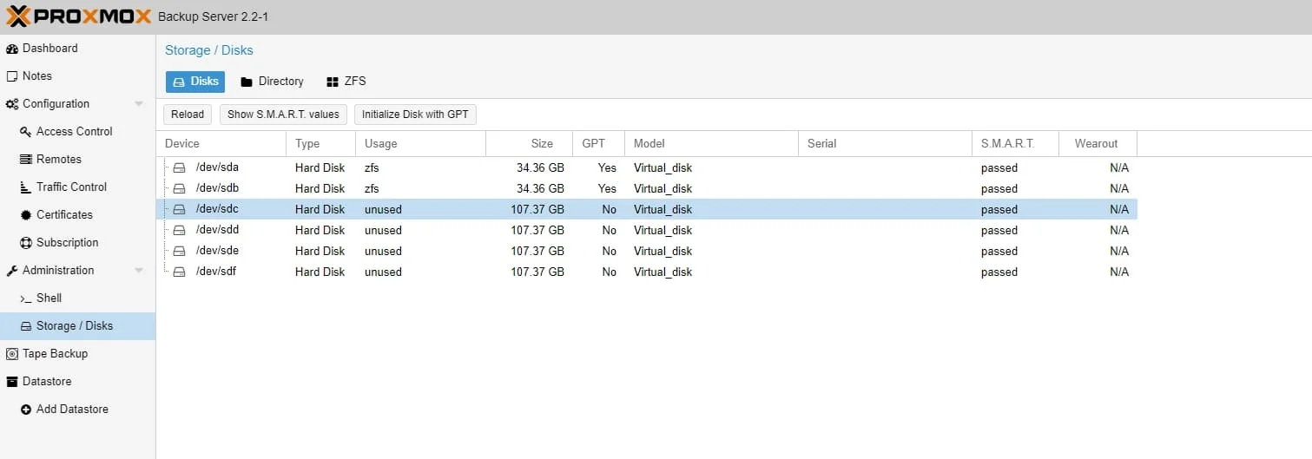This screenshot has width=1312, height=459.
Task: Click the Subscription lifebuoy icon
Action: point(26,243)
